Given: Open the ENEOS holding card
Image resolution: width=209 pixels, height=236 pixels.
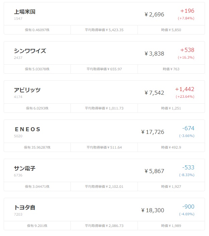Looking at the screenshot, I should pyautogui.click(x=104, y=136).
